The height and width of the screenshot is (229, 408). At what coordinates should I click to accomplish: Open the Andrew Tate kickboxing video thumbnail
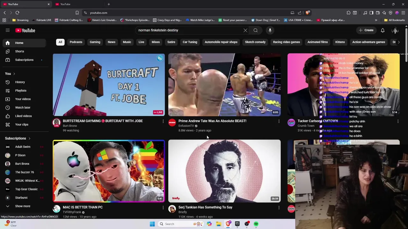(x=224, y=85)
